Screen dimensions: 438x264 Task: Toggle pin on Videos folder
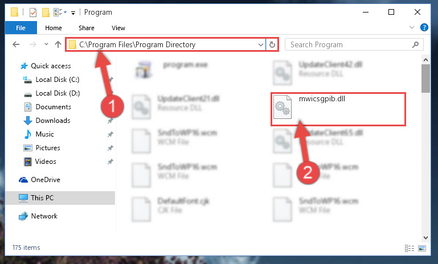[110, 162]
